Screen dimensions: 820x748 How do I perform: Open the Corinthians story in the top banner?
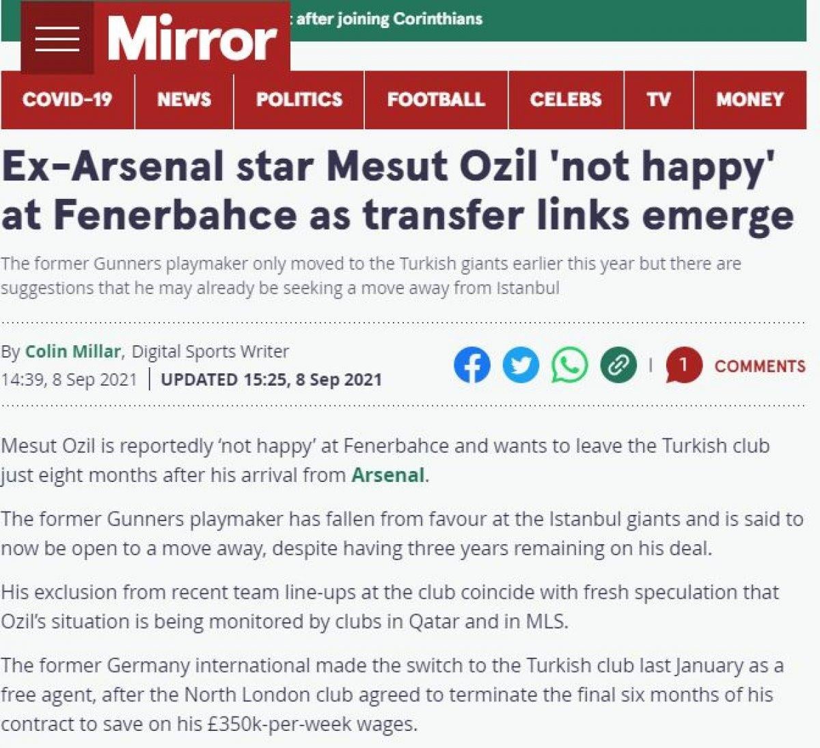tap(394, 19)
